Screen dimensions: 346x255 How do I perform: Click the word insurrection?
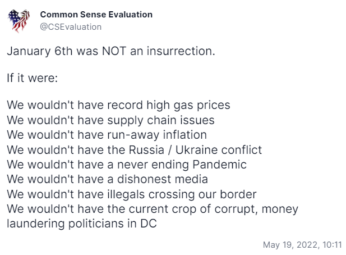(x=181, y=51)
